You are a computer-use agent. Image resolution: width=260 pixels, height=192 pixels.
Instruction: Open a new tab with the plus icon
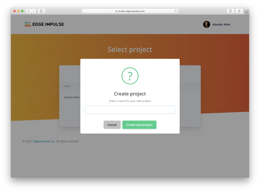247,11
